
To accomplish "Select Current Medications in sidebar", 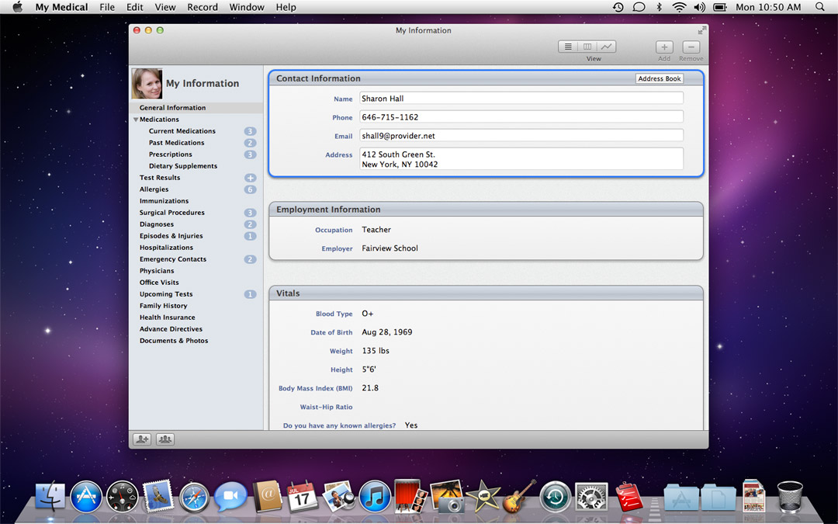I will coord(182,131).
